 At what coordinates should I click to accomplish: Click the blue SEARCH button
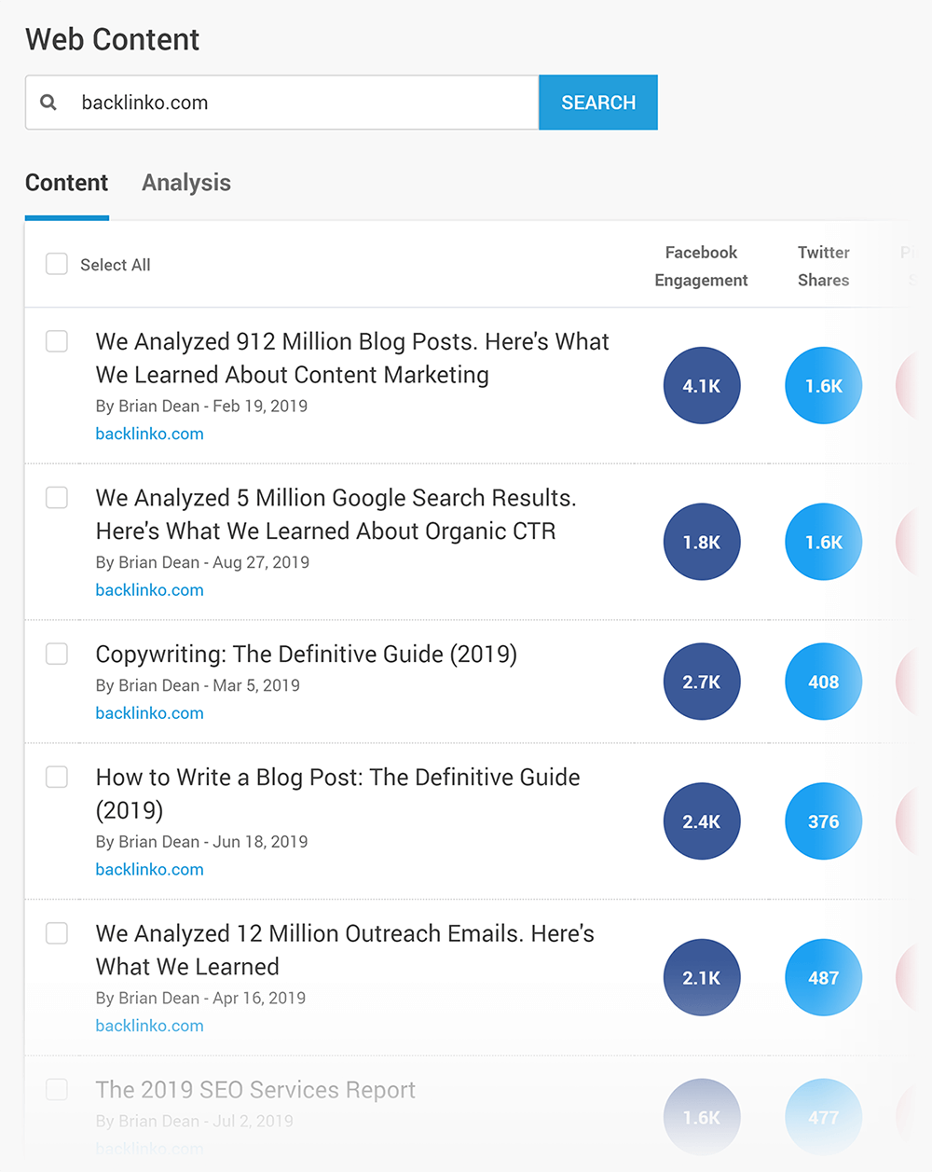tap(598, 103)
